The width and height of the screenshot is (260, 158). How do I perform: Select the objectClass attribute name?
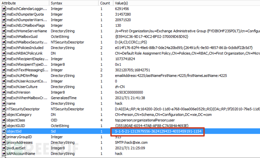[16, 120]
